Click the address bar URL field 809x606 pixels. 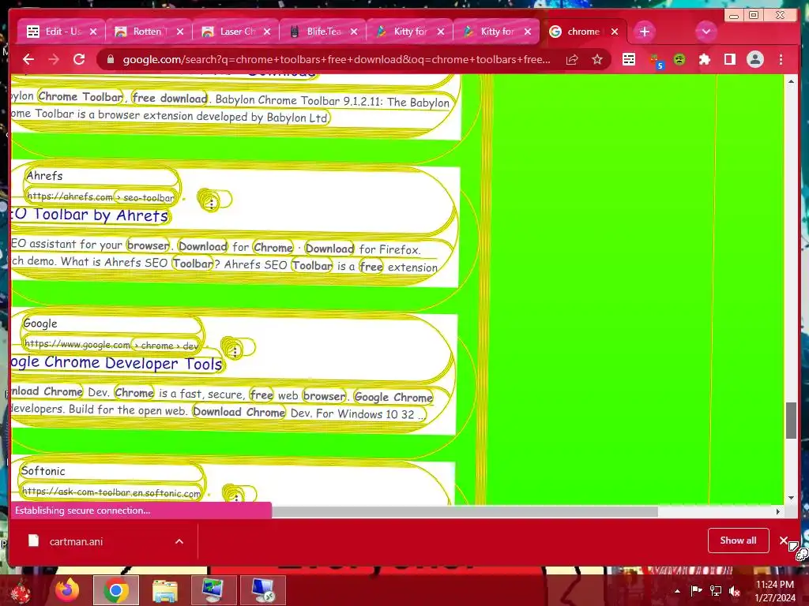(x=337, y=59)
